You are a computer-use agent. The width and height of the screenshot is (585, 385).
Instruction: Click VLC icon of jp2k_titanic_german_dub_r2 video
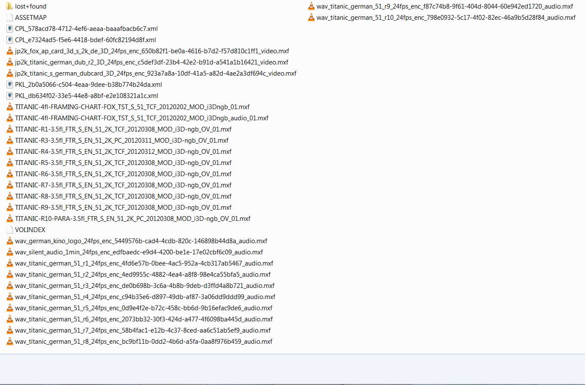tap(9, 62)
